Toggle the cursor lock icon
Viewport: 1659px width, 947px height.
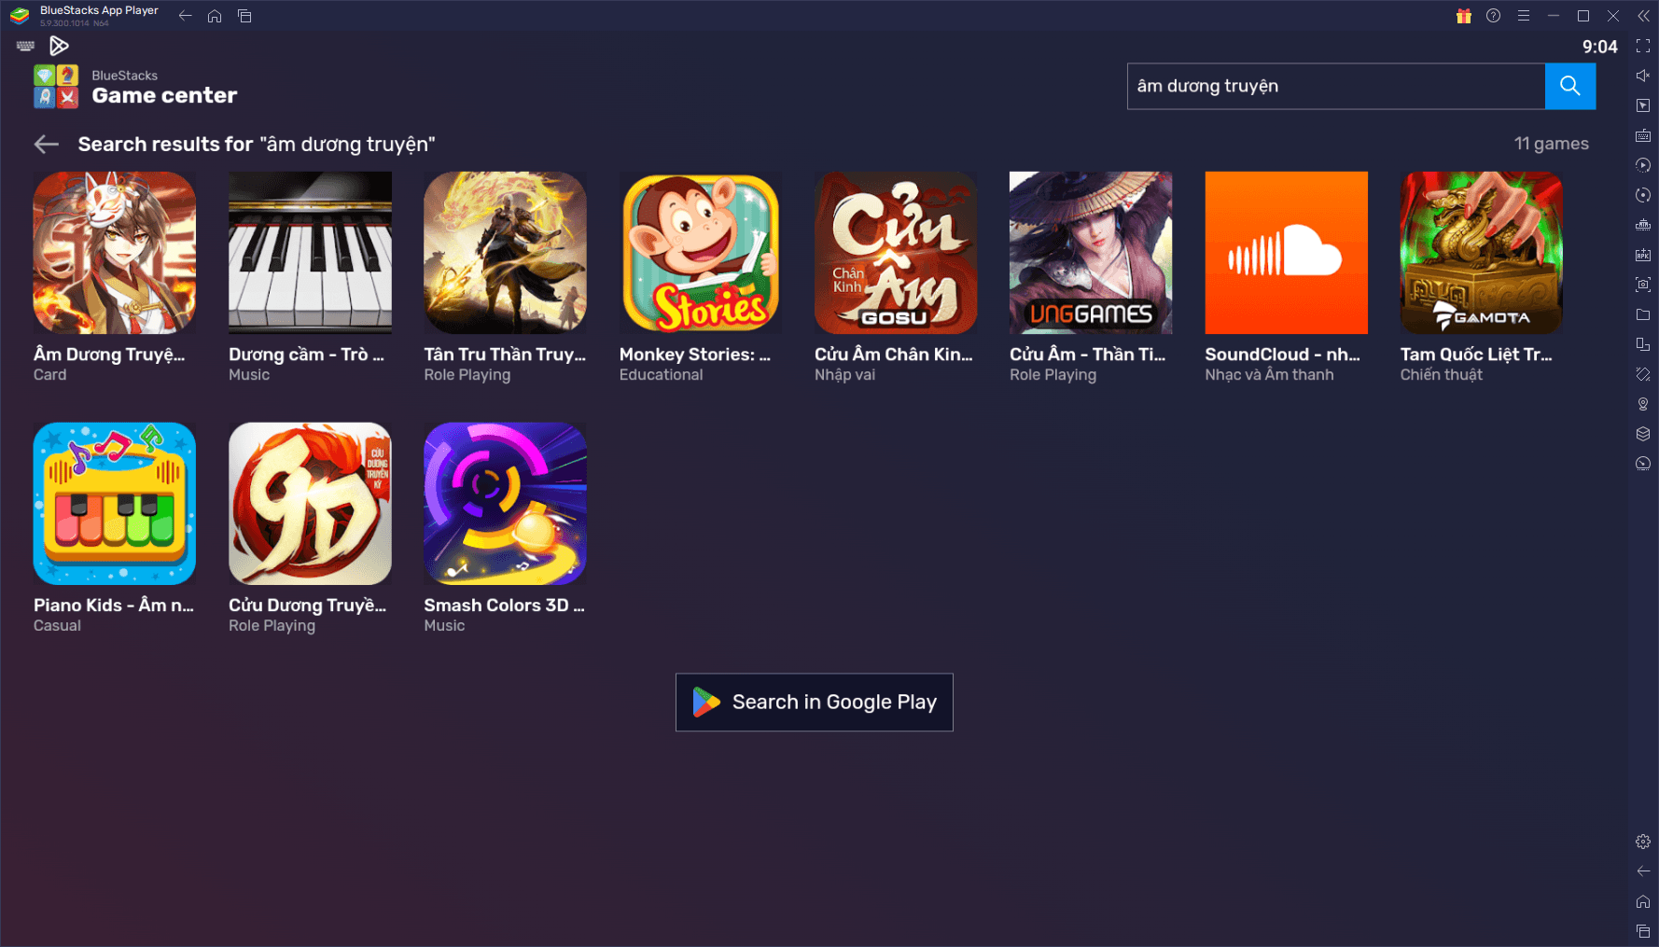(1643, 105)
